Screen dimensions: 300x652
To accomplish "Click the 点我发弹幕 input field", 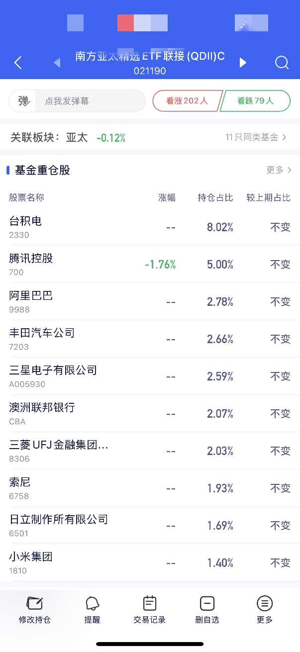I will [x=91, y=101].
